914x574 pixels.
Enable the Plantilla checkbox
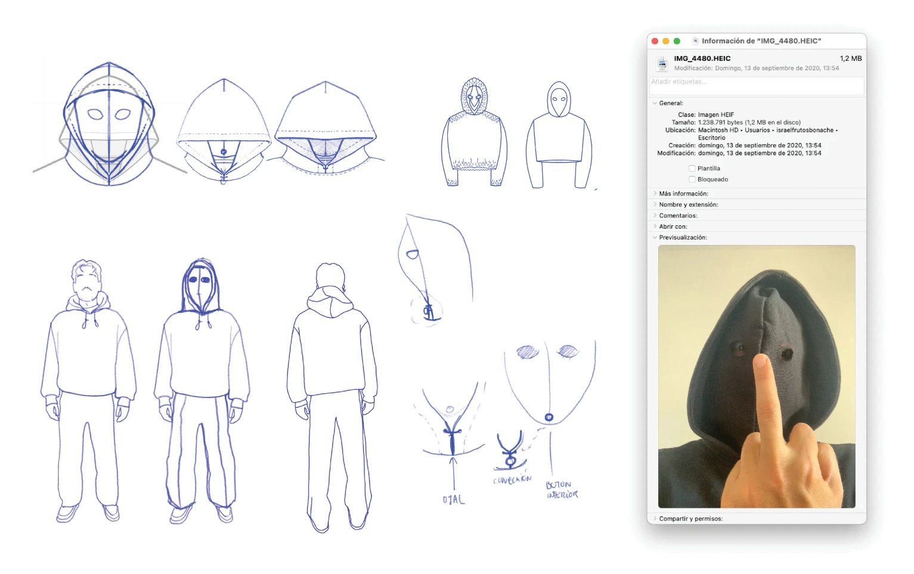(692, 169)
